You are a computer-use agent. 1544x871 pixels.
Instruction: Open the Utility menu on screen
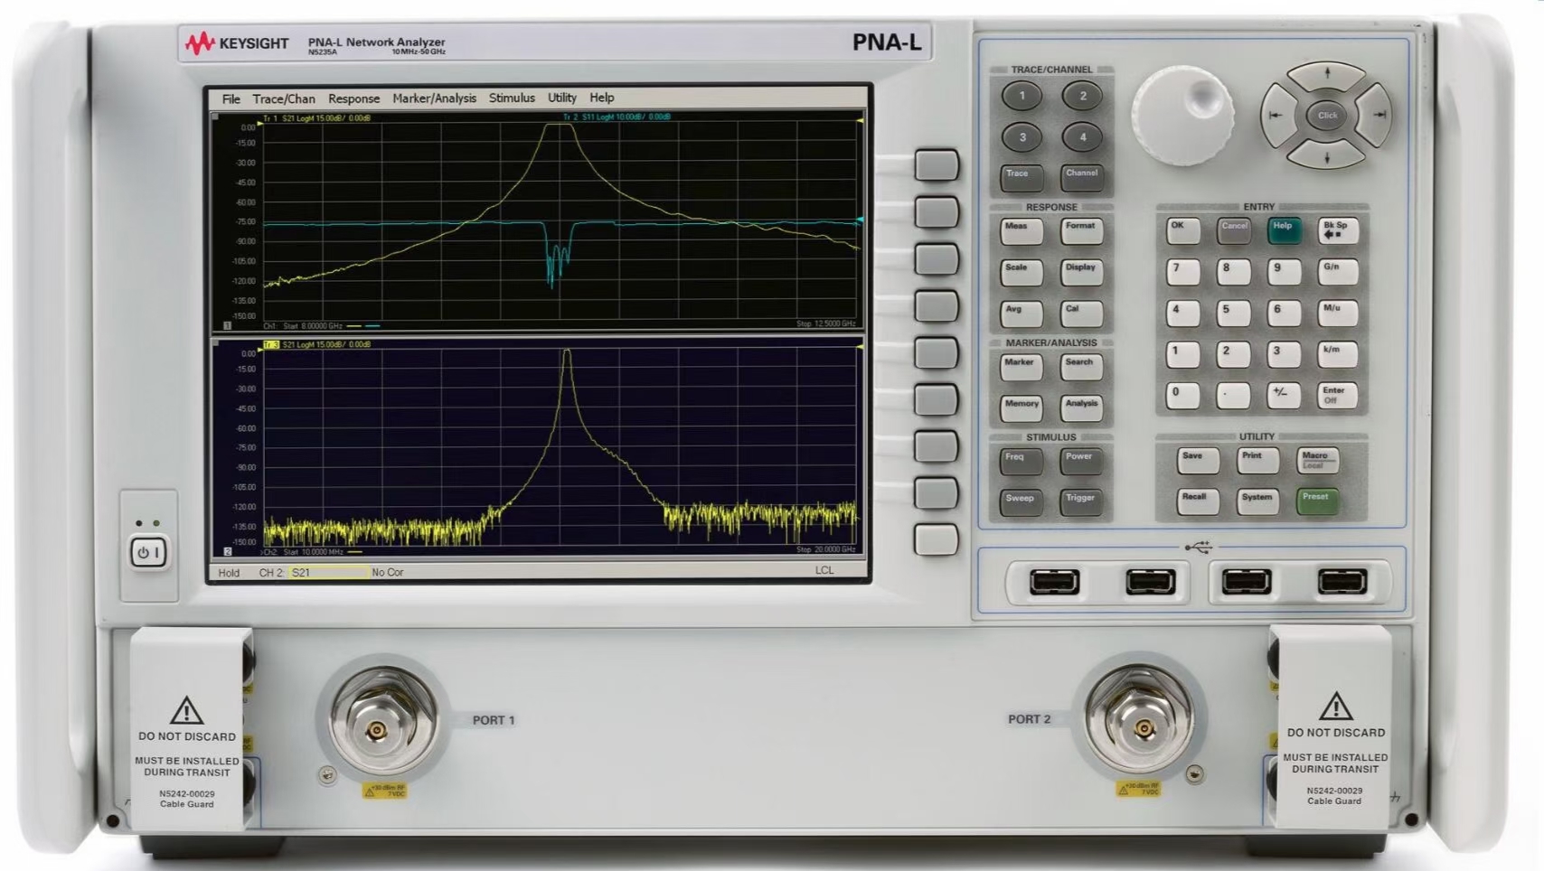561,98
